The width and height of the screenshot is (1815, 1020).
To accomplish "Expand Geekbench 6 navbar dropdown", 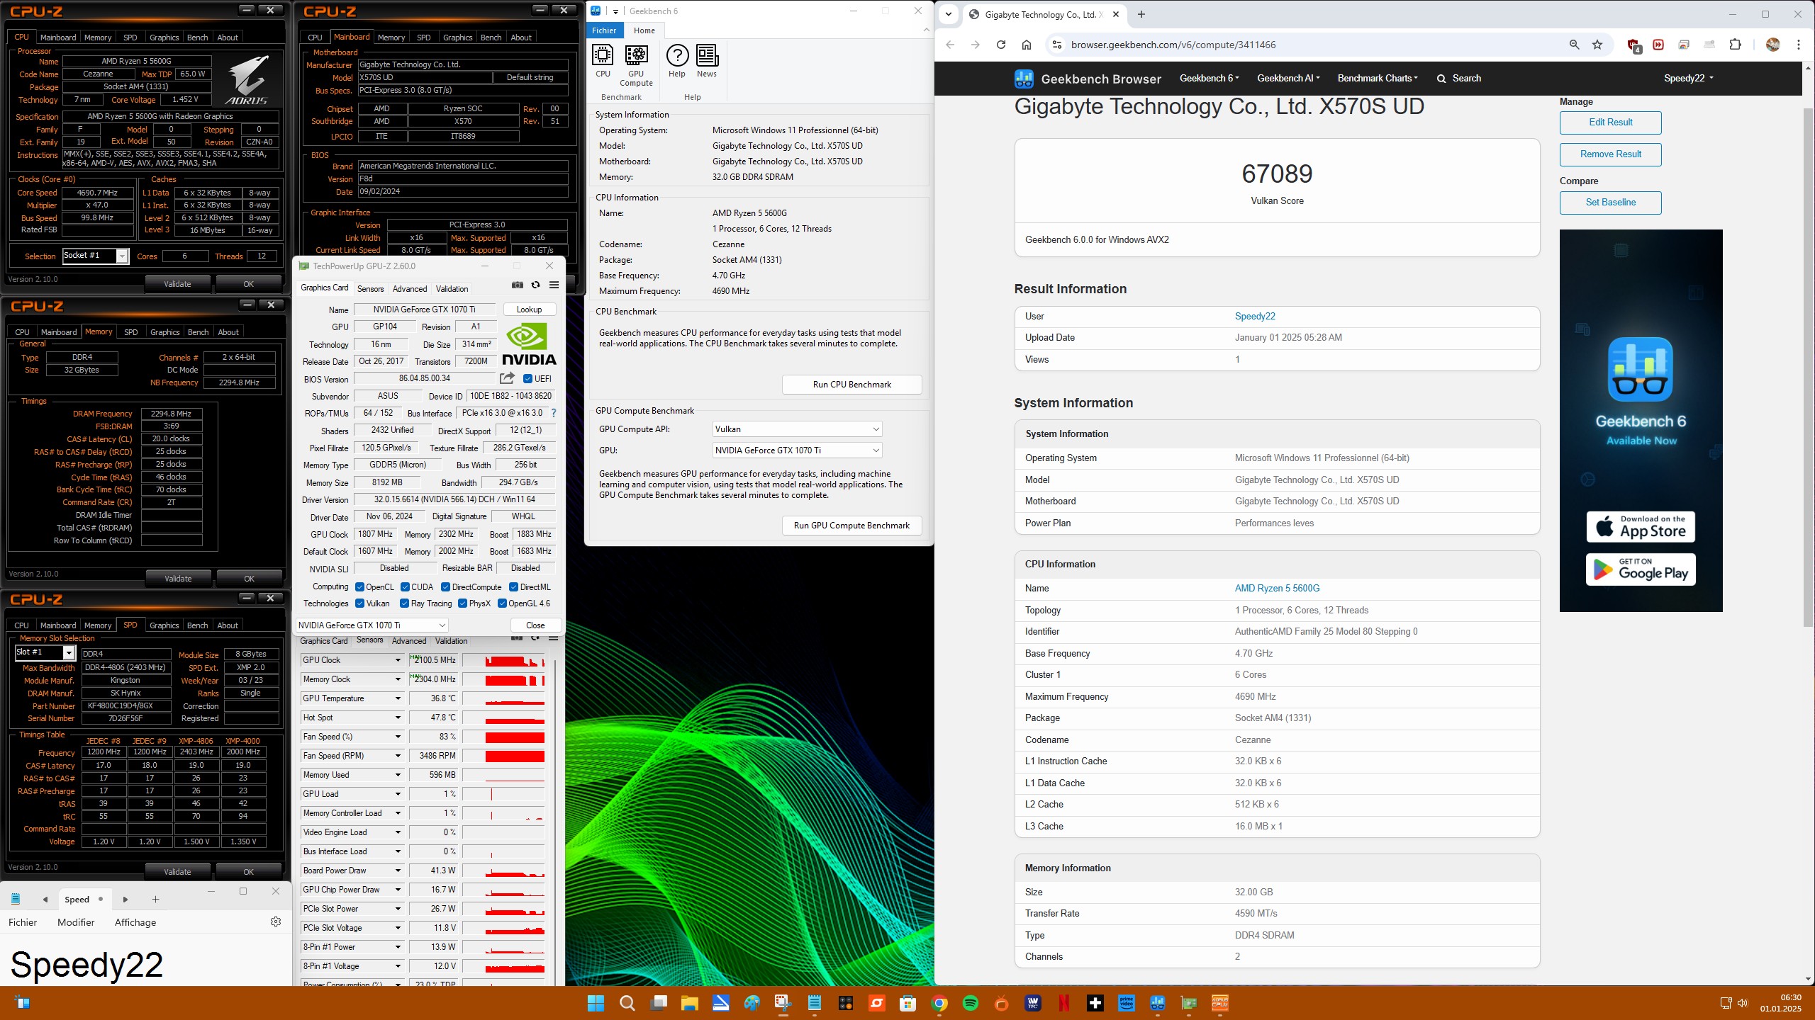I will pyautogui.click(x=1209, y=79).
